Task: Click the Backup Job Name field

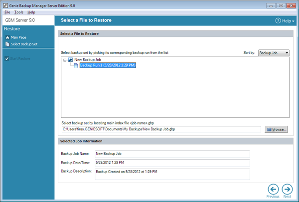Action: pyautogui.click(x=172, y=154)
